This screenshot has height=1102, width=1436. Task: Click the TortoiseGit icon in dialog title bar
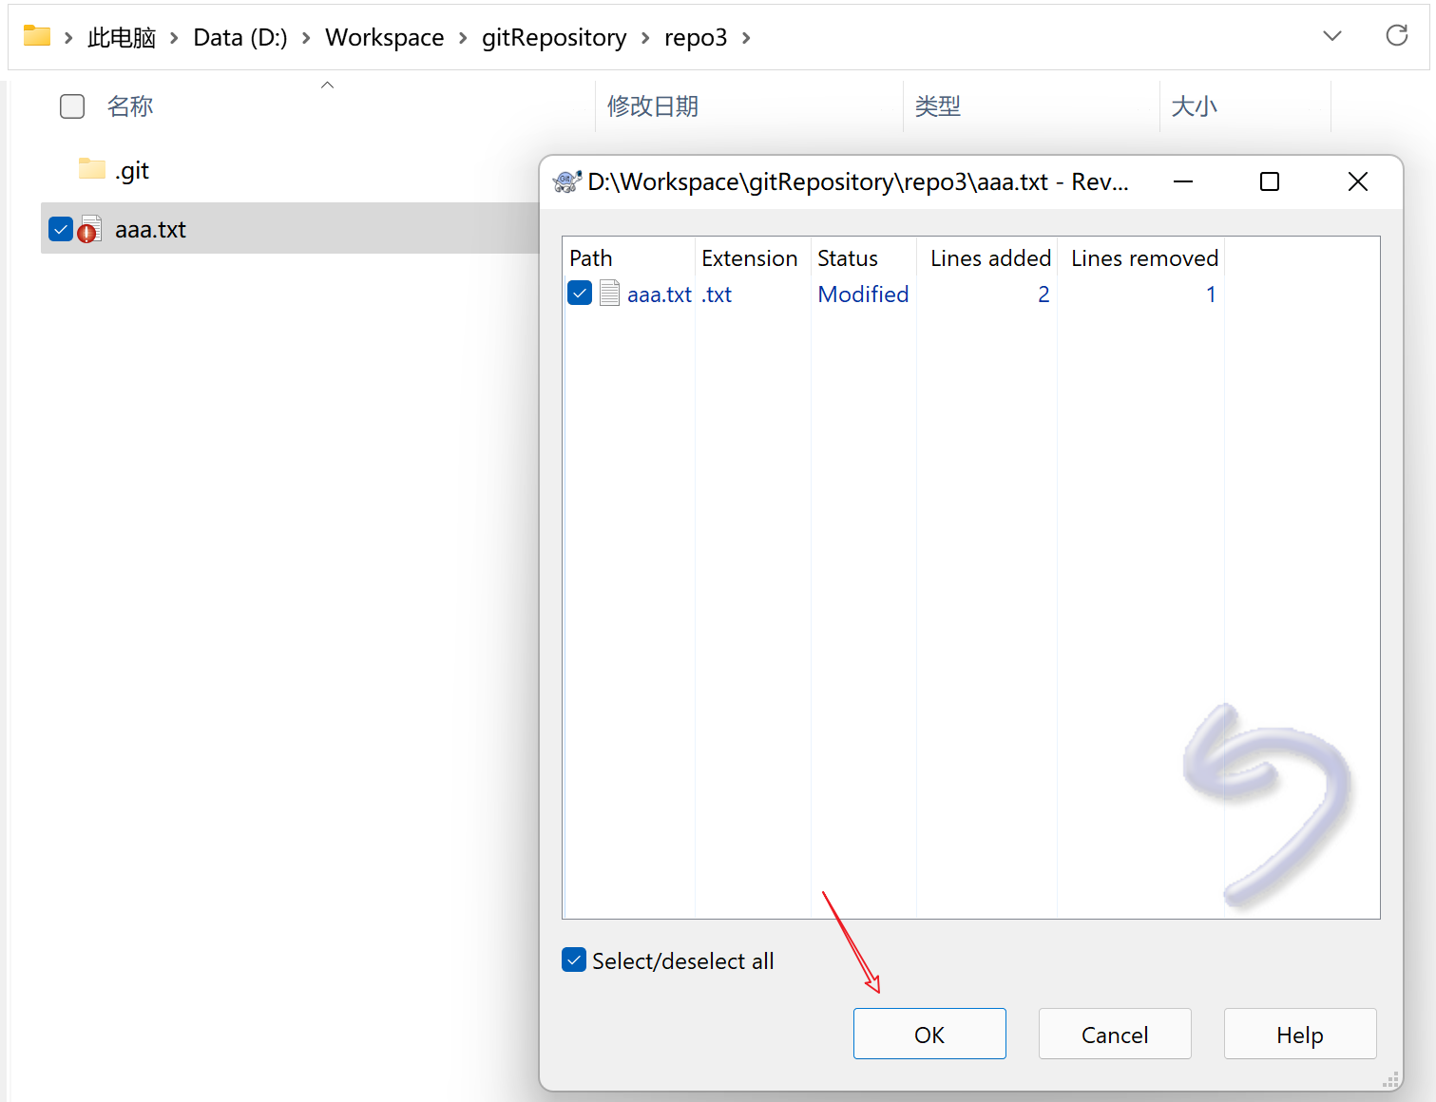point(566,181)
